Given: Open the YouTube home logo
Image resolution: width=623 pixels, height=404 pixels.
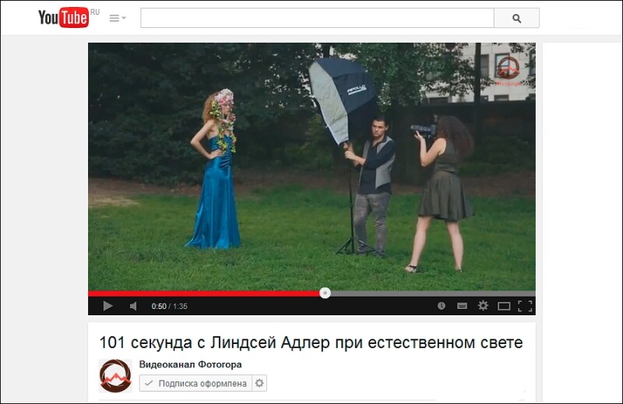Looking at the screenshot, I should [x=64, y=18].
